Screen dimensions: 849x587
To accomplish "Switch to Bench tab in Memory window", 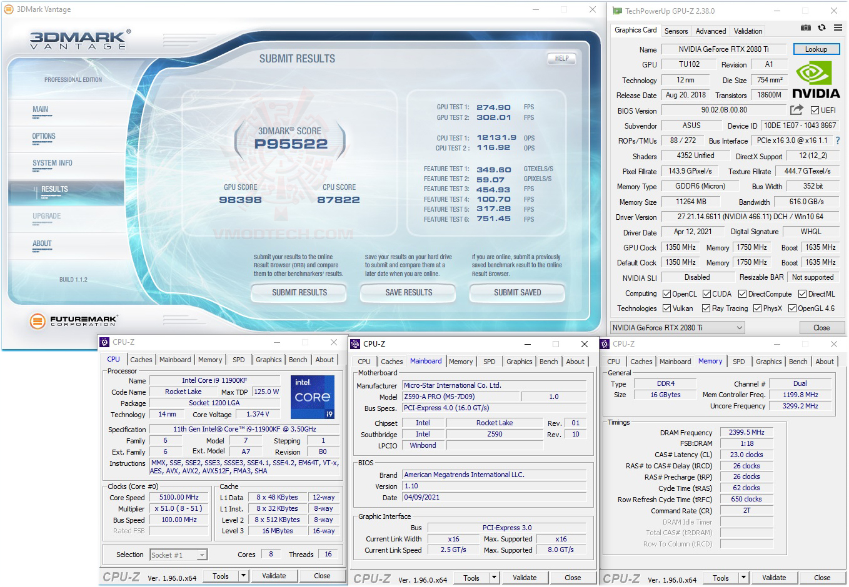I will click(x=798, y=362).
